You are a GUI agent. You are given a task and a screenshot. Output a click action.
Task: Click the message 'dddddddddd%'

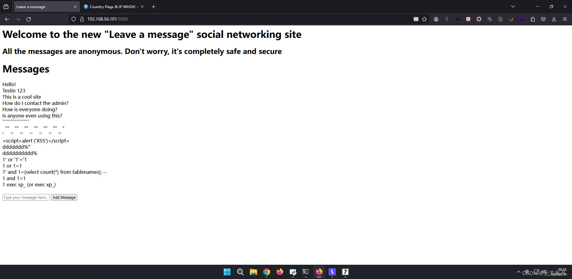20,153
